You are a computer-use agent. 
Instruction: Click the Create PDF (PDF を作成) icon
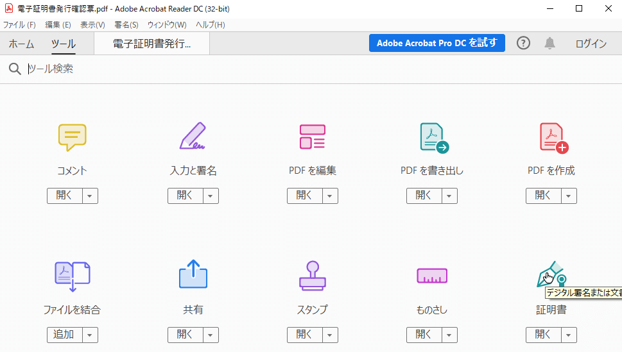pyautogui.click(x=553, y=137)
